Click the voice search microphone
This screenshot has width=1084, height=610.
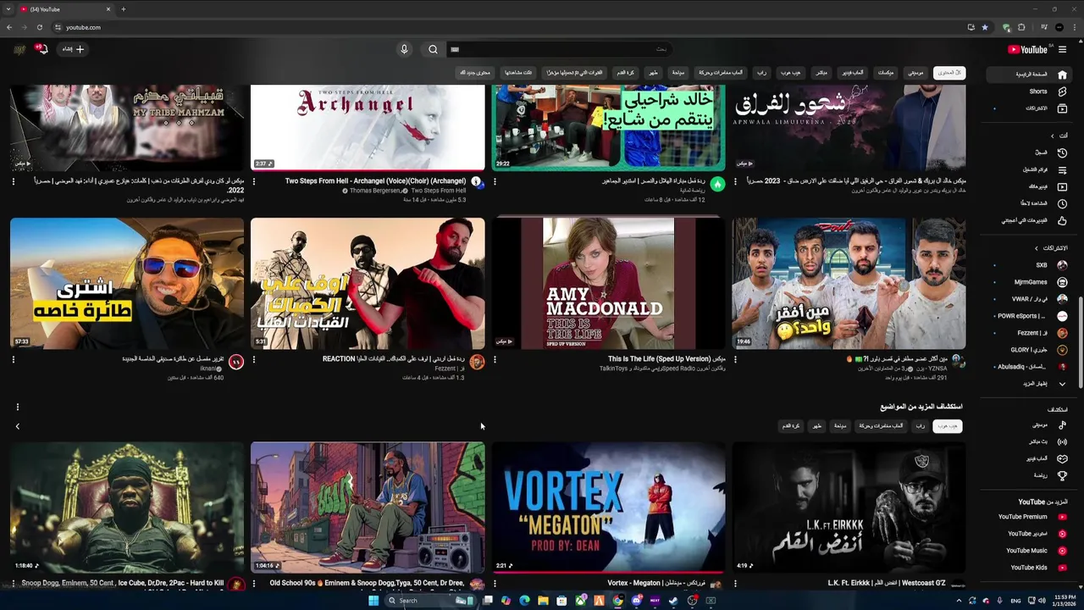pyautogui.click(x=404, y=49)
